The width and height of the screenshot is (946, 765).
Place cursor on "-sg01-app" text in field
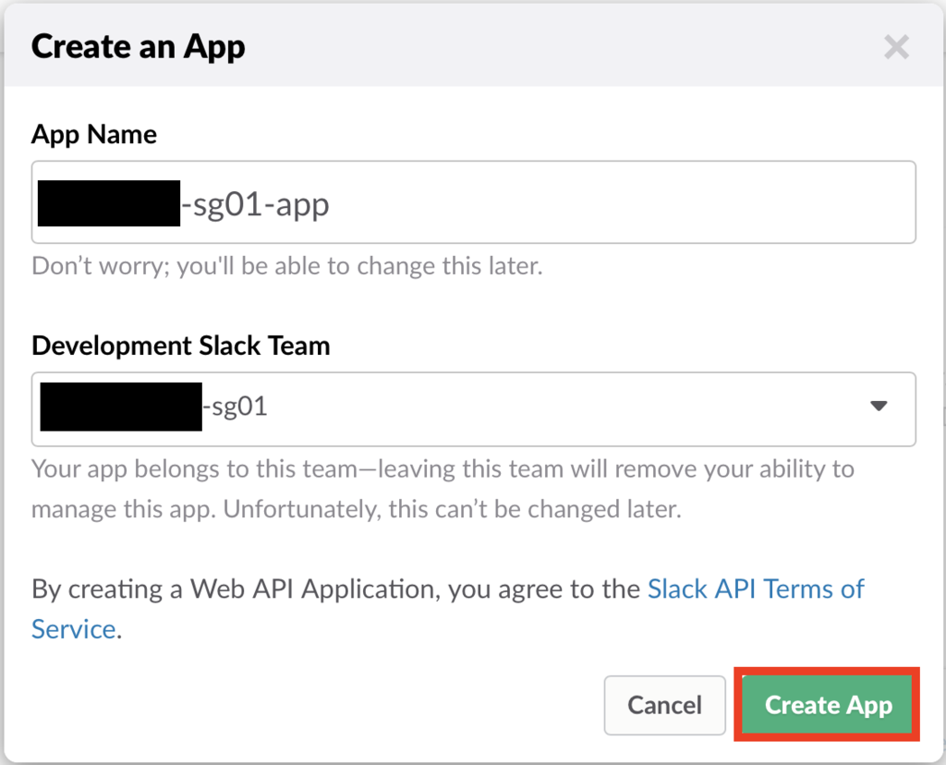255,204
